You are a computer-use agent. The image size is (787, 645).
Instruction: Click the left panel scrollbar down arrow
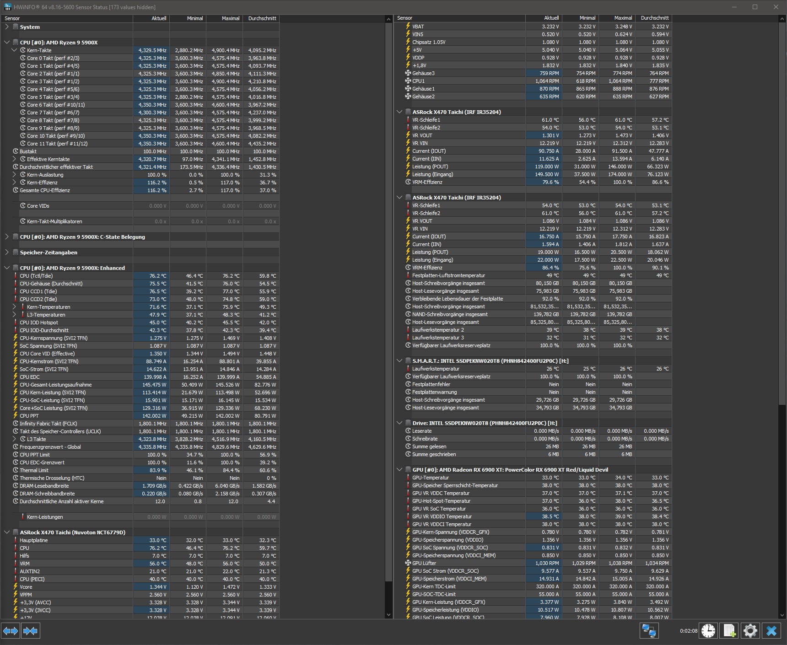coord(389,615)
